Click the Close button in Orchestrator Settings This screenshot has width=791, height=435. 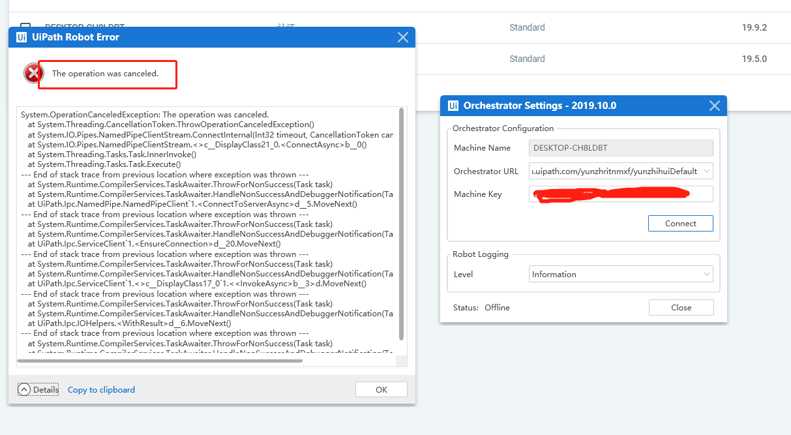pyautogui.click(x=681, y=307)
